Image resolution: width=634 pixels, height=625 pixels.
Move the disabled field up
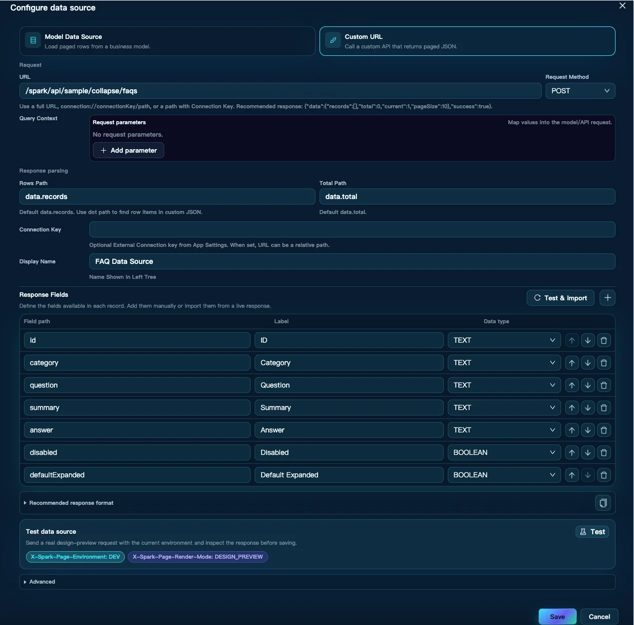coord(572,452)
